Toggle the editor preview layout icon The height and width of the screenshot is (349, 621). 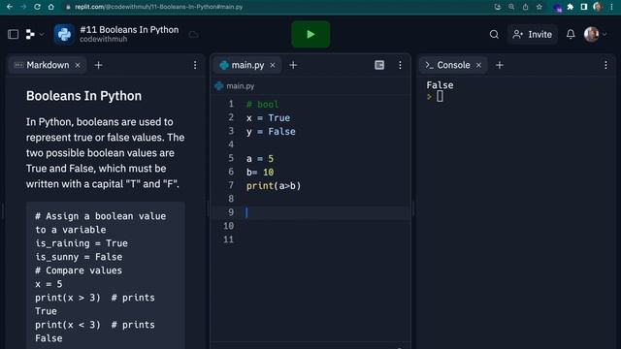[379, 65]
